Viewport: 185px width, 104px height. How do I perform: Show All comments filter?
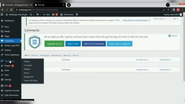tap(27, 55)
